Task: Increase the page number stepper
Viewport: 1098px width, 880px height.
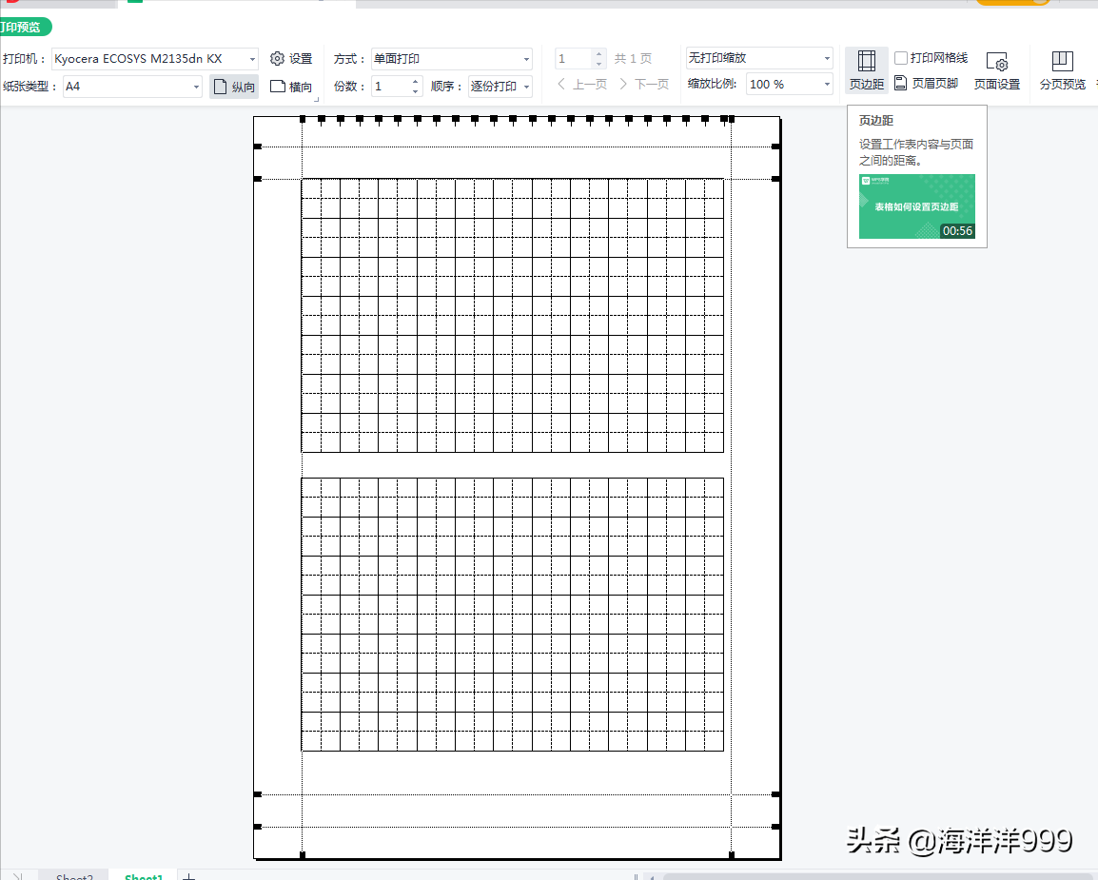Action: pos(598,54)
